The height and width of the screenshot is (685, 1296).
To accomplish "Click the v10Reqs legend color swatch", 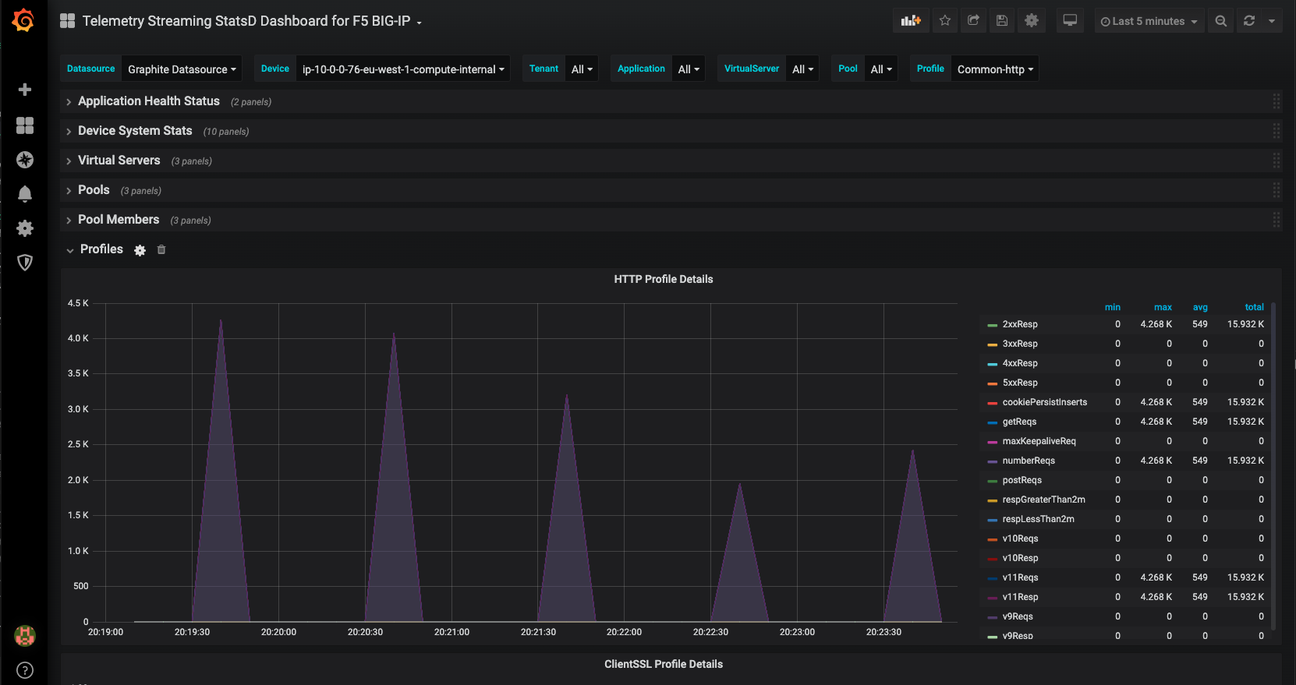I will [x=992, y=539].
